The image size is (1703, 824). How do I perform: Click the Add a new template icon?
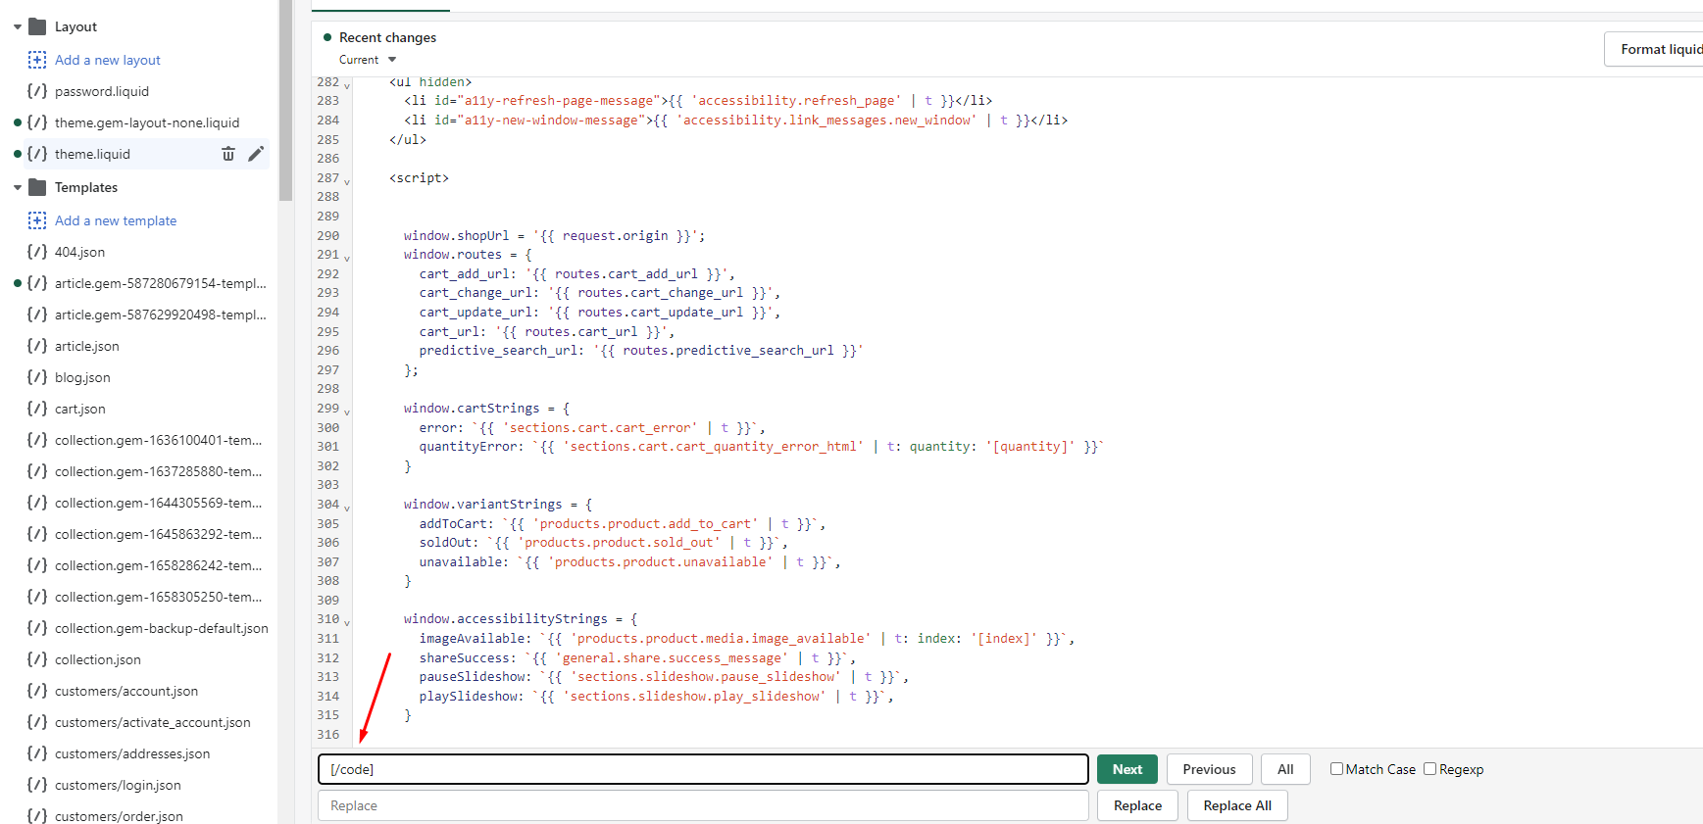pyautogui.click(x=37, y=220)
